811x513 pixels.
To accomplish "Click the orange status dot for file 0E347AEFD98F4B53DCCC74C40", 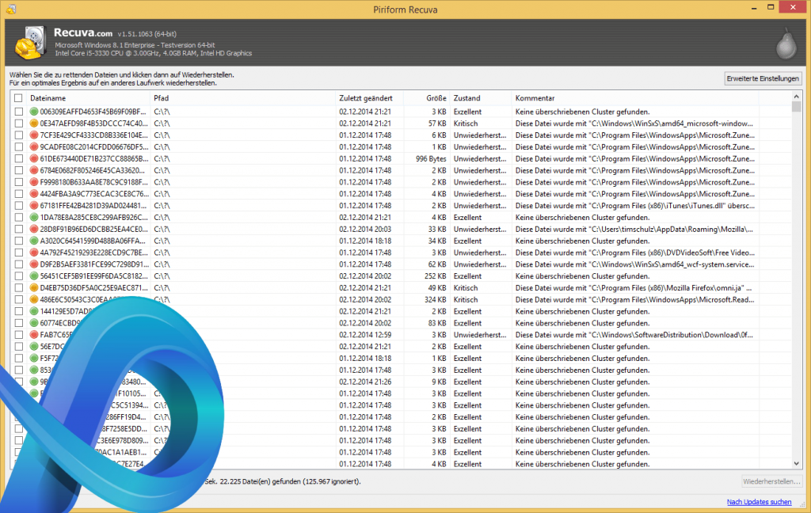I will point(34,123).
